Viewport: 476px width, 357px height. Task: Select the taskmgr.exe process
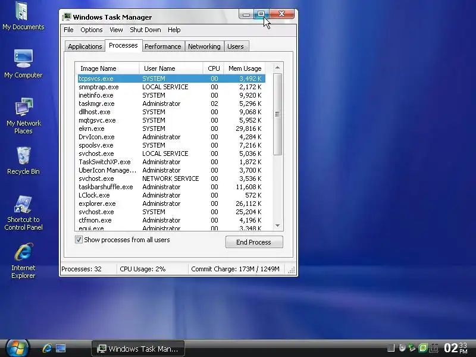click(171, 104)
